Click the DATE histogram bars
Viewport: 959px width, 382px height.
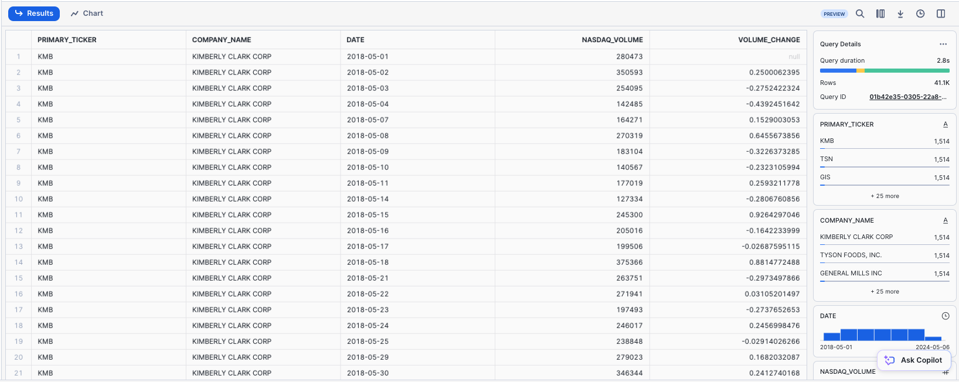coord(882,335)
